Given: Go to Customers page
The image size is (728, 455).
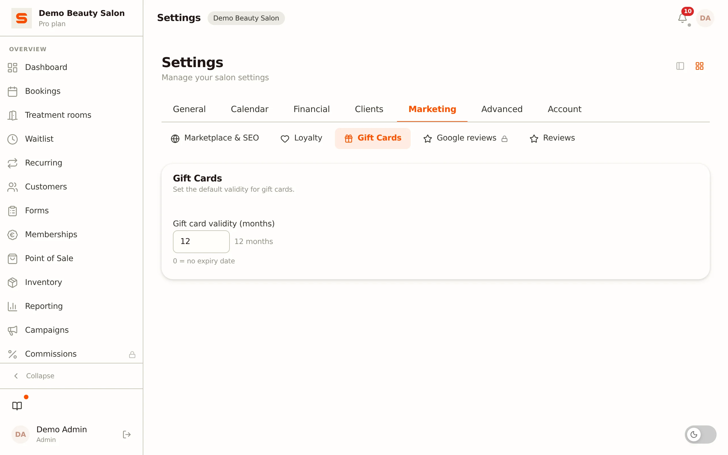Looking at the screenshot, I should click(x=72, y=187).
